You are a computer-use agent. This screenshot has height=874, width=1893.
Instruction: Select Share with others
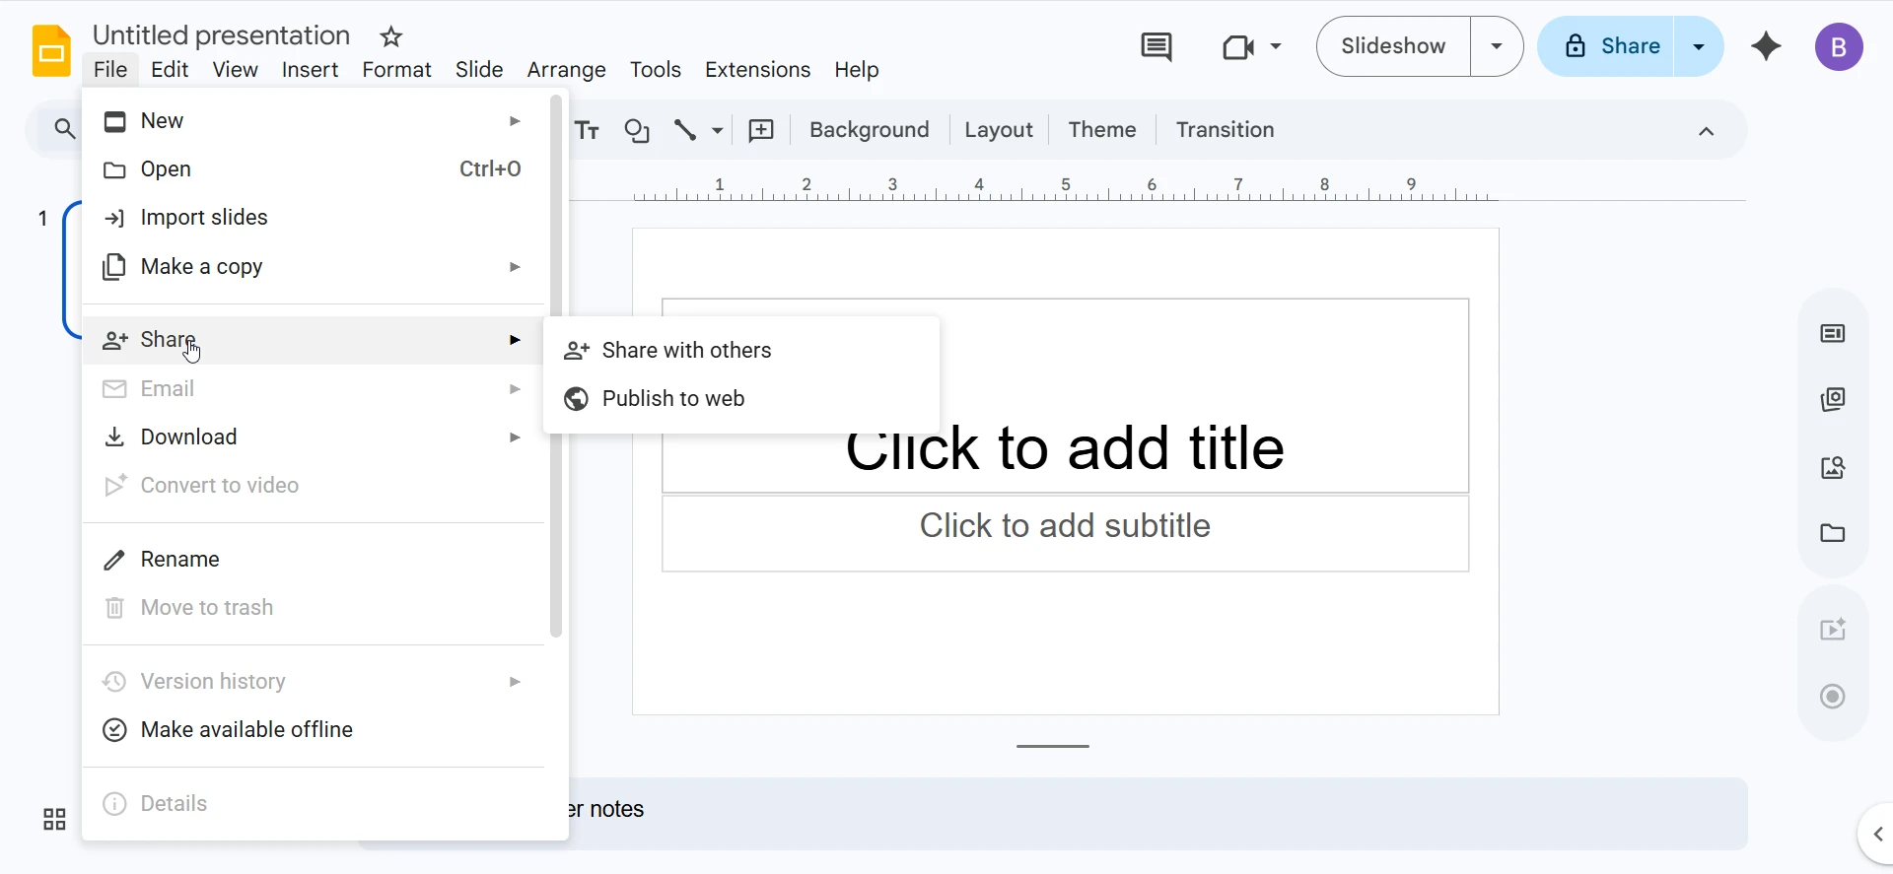click(686, 351)
